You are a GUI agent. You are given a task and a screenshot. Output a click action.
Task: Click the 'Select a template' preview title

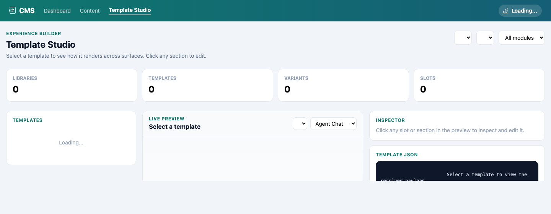click(174, 127)
